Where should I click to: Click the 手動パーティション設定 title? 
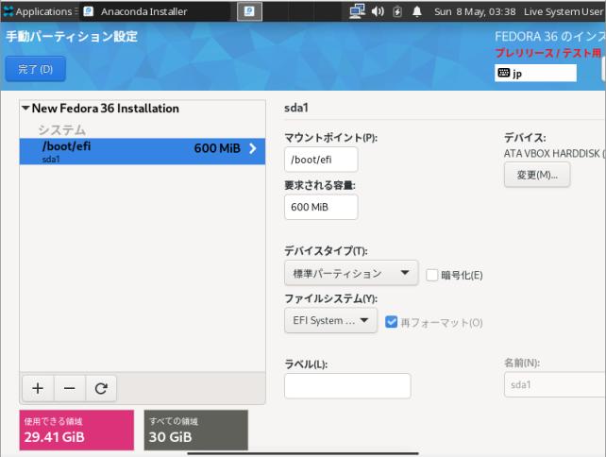(x=72, y=36)
